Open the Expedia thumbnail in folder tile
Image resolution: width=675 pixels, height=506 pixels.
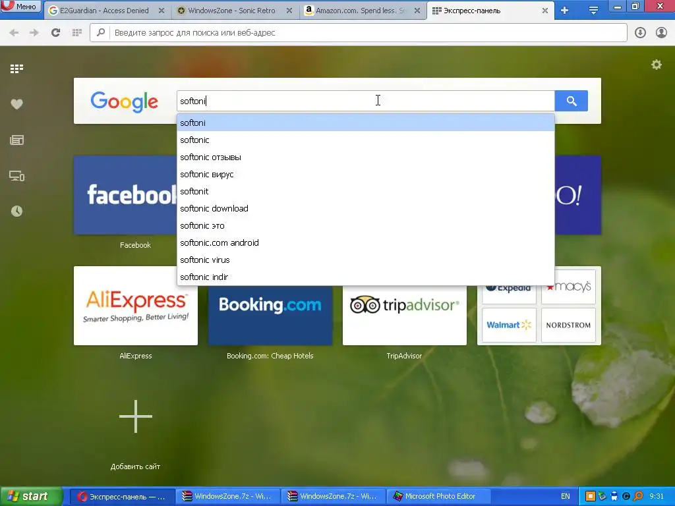click(509, 295)
